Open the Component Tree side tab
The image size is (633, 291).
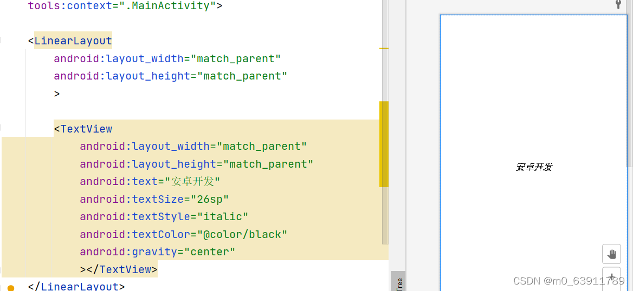[x=398, y=281]
